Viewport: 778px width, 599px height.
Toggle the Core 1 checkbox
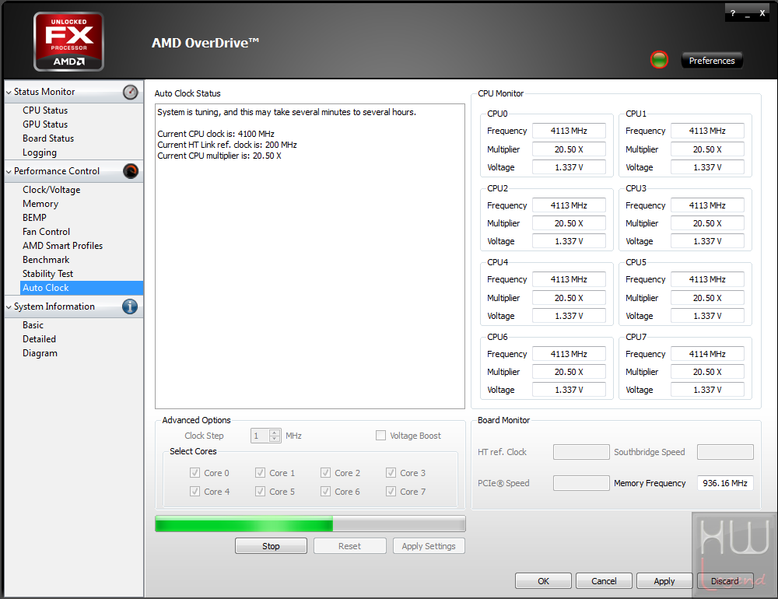pyautogui.click(x=261, y=472)
